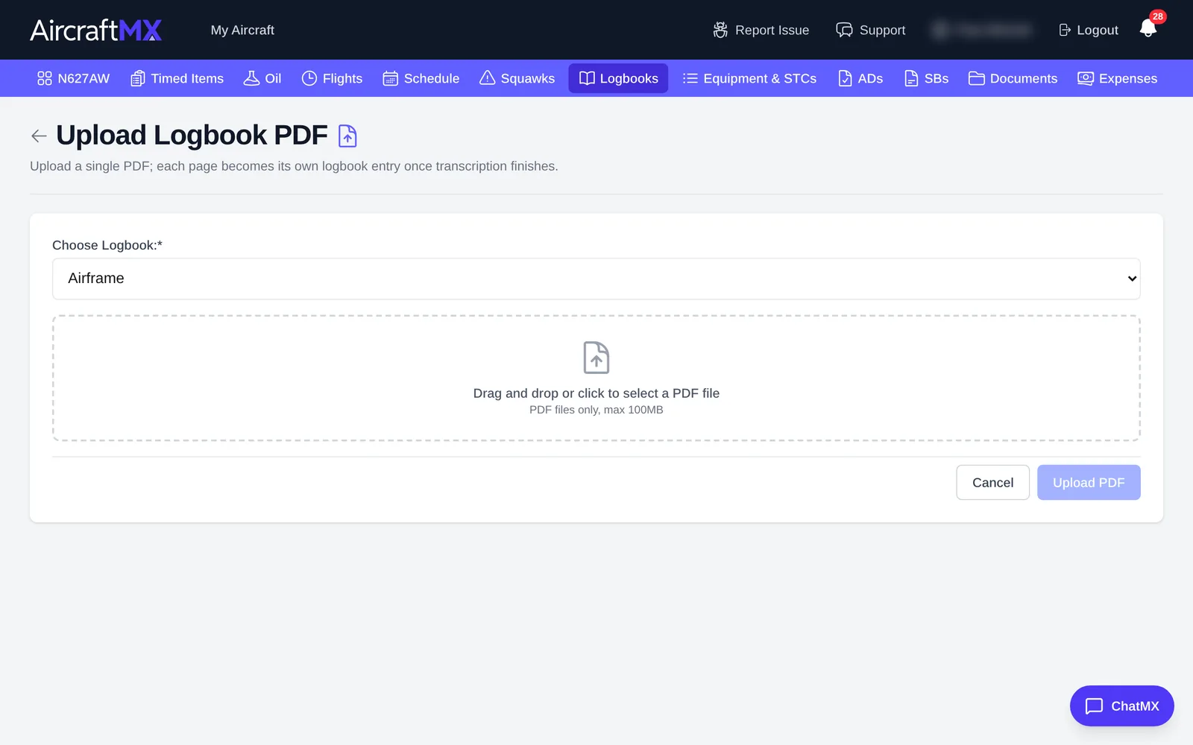Click the N627AW dashboard grid icon
This screenshot has width=1193, height=745.
pyautogui.click(x=45, y=78)
